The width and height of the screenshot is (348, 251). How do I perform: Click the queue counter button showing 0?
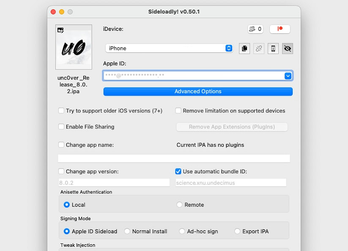(x=255, y=29)
